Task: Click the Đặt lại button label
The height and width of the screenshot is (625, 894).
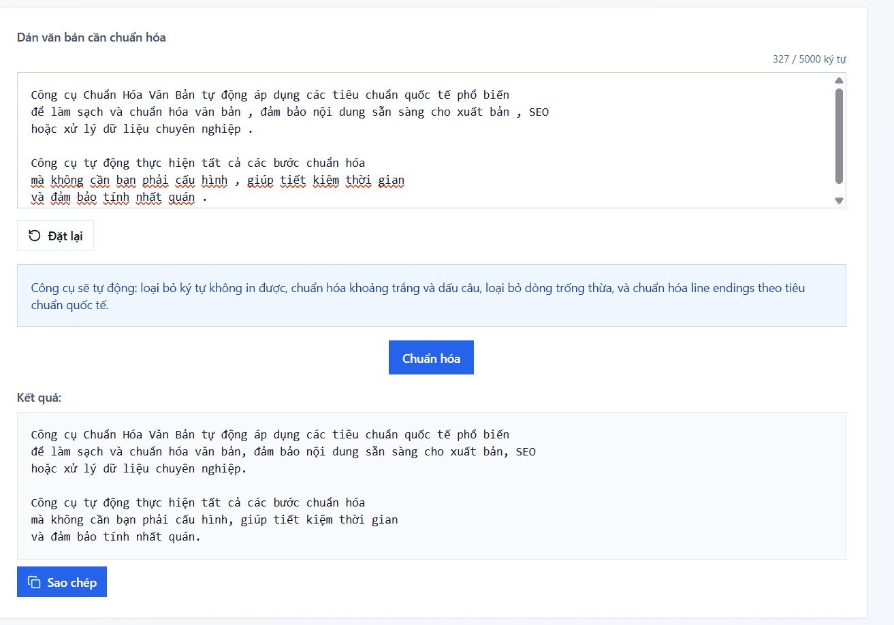Action: click(65, 236)
